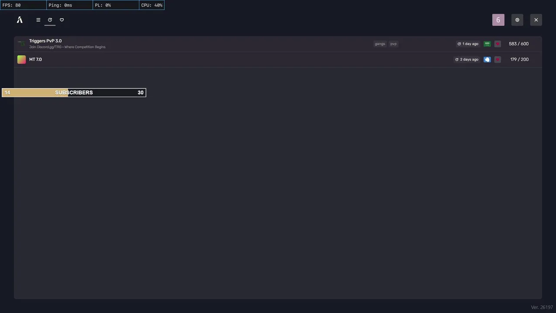The image size is (556, 313).
Task: Click the gangs tag
Action: tap(380, 44)
